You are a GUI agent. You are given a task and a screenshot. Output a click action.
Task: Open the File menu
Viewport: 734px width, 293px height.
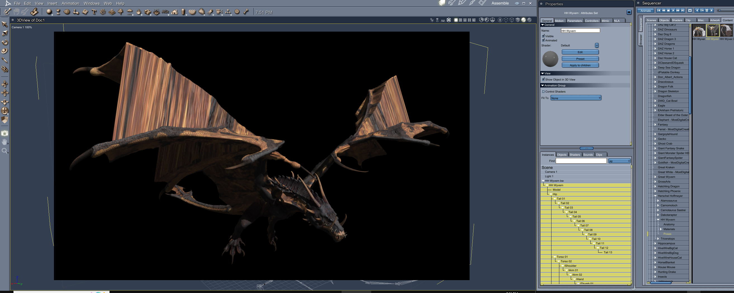[x=17, y=3]
